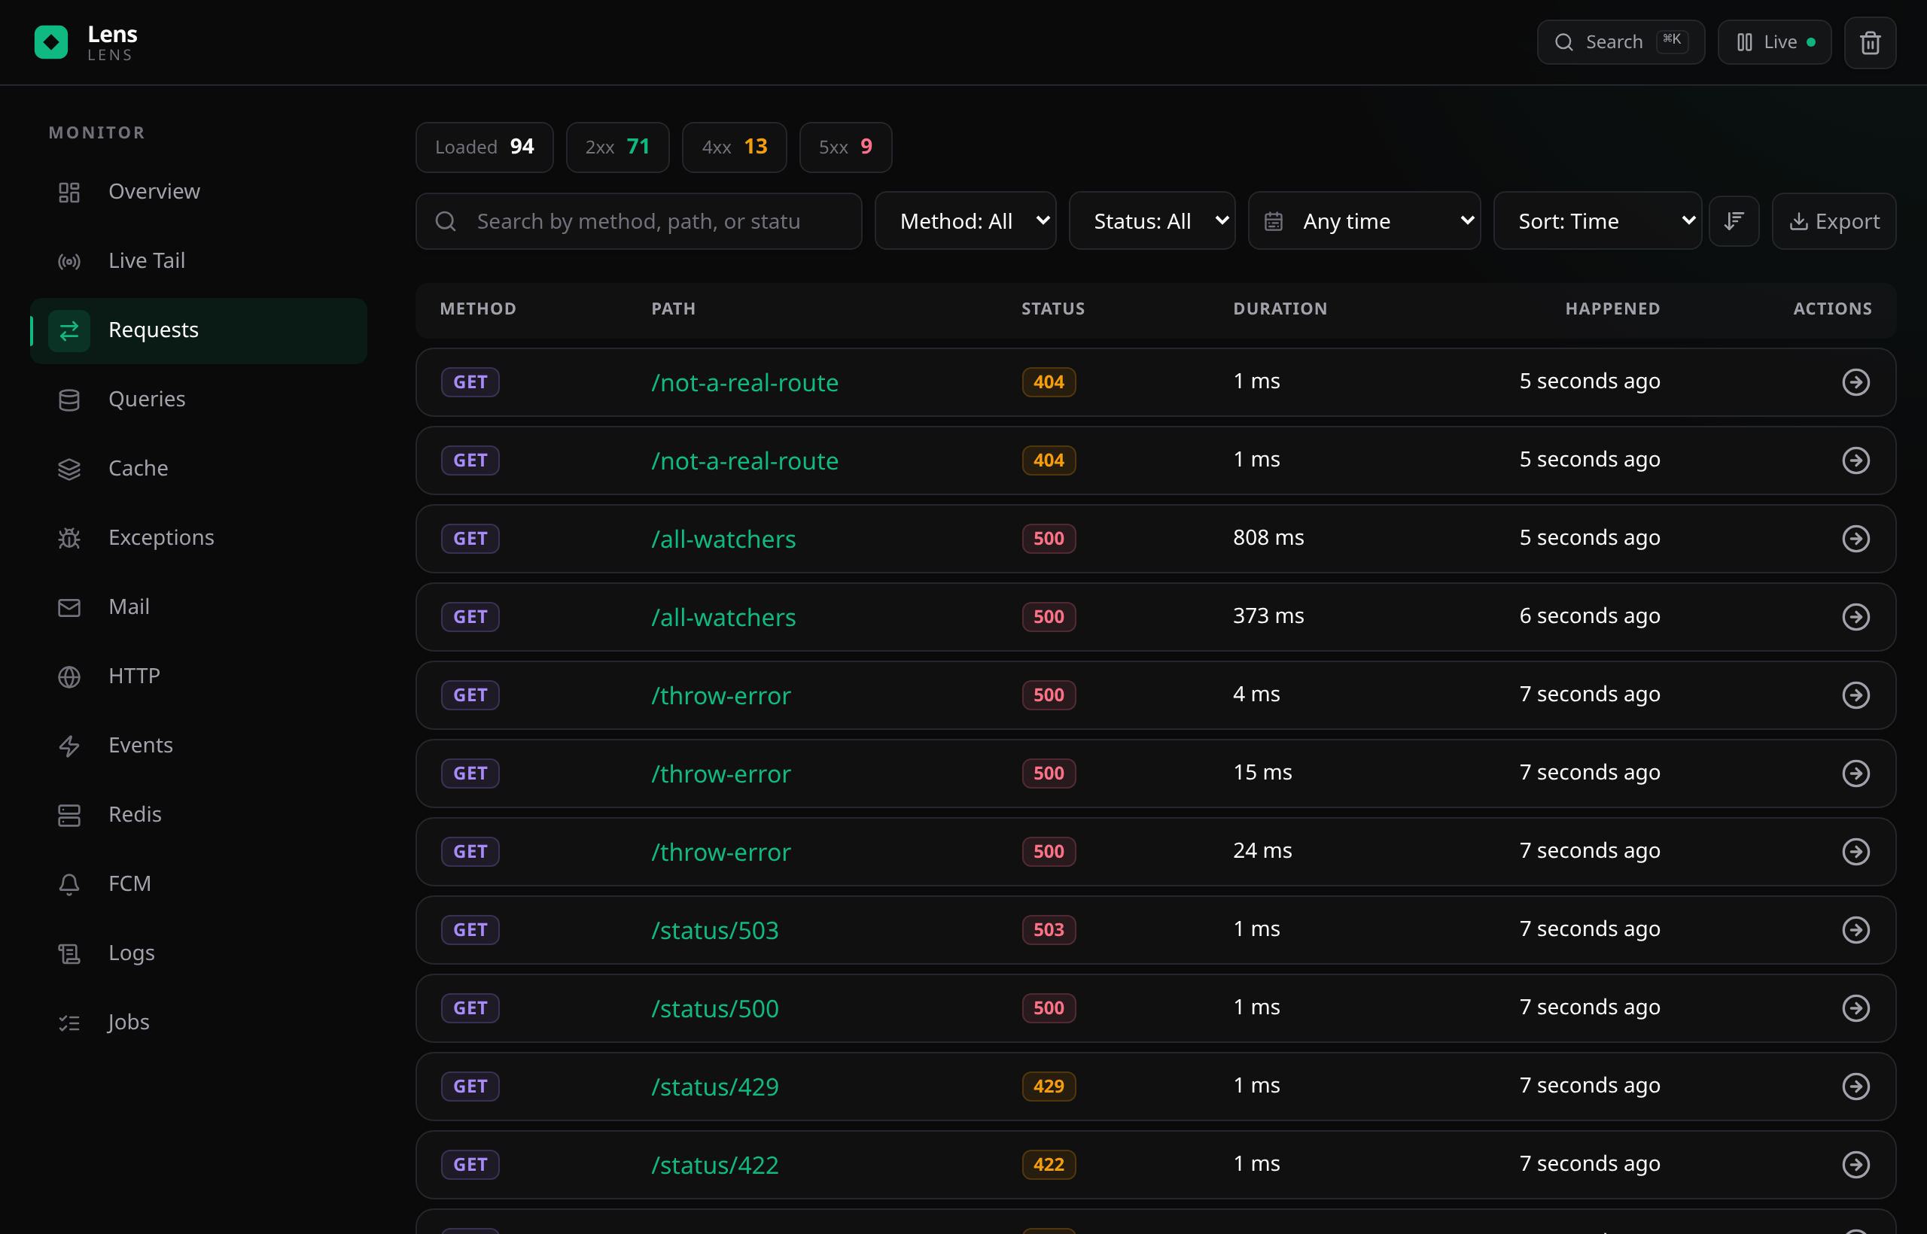Screen dimensions: 1927x1234
Task: Open the Sort: Time dropdown
Action: tap(1597, 221)
